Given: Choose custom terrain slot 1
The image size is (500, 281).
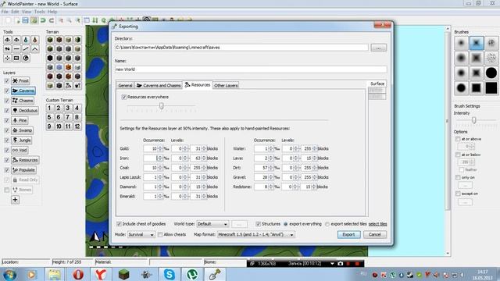Looking at the screenshot, I should (x=49, y=108).
